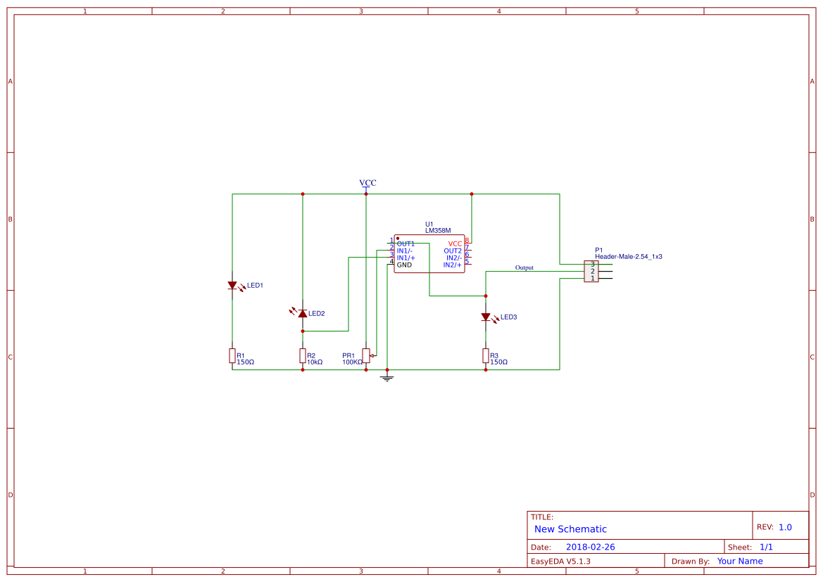Viewport: 823px width, 582px height.
Task: Select the LED2 diode symbol
Action: coord(303,312)
